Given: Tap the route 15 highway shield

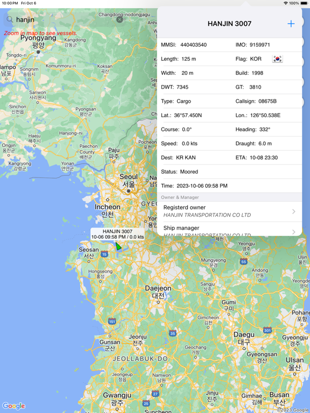Looking at the screenshot, I should click(104, 254).
